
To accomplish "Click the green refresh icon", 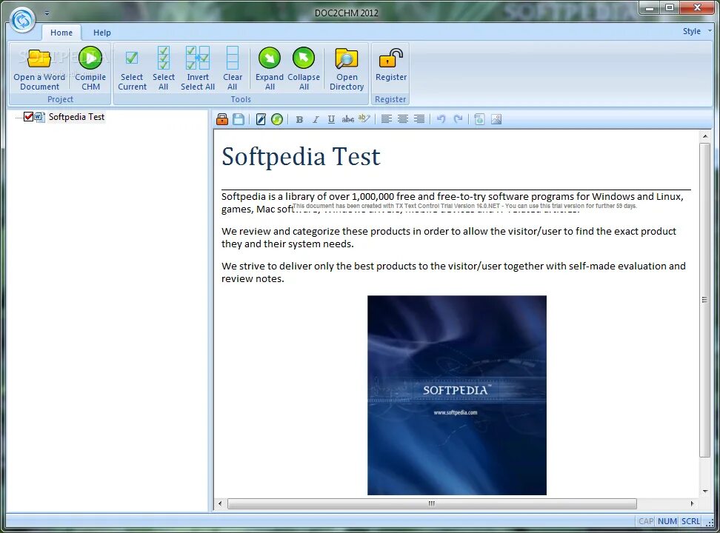I will (x=277, y=119).
